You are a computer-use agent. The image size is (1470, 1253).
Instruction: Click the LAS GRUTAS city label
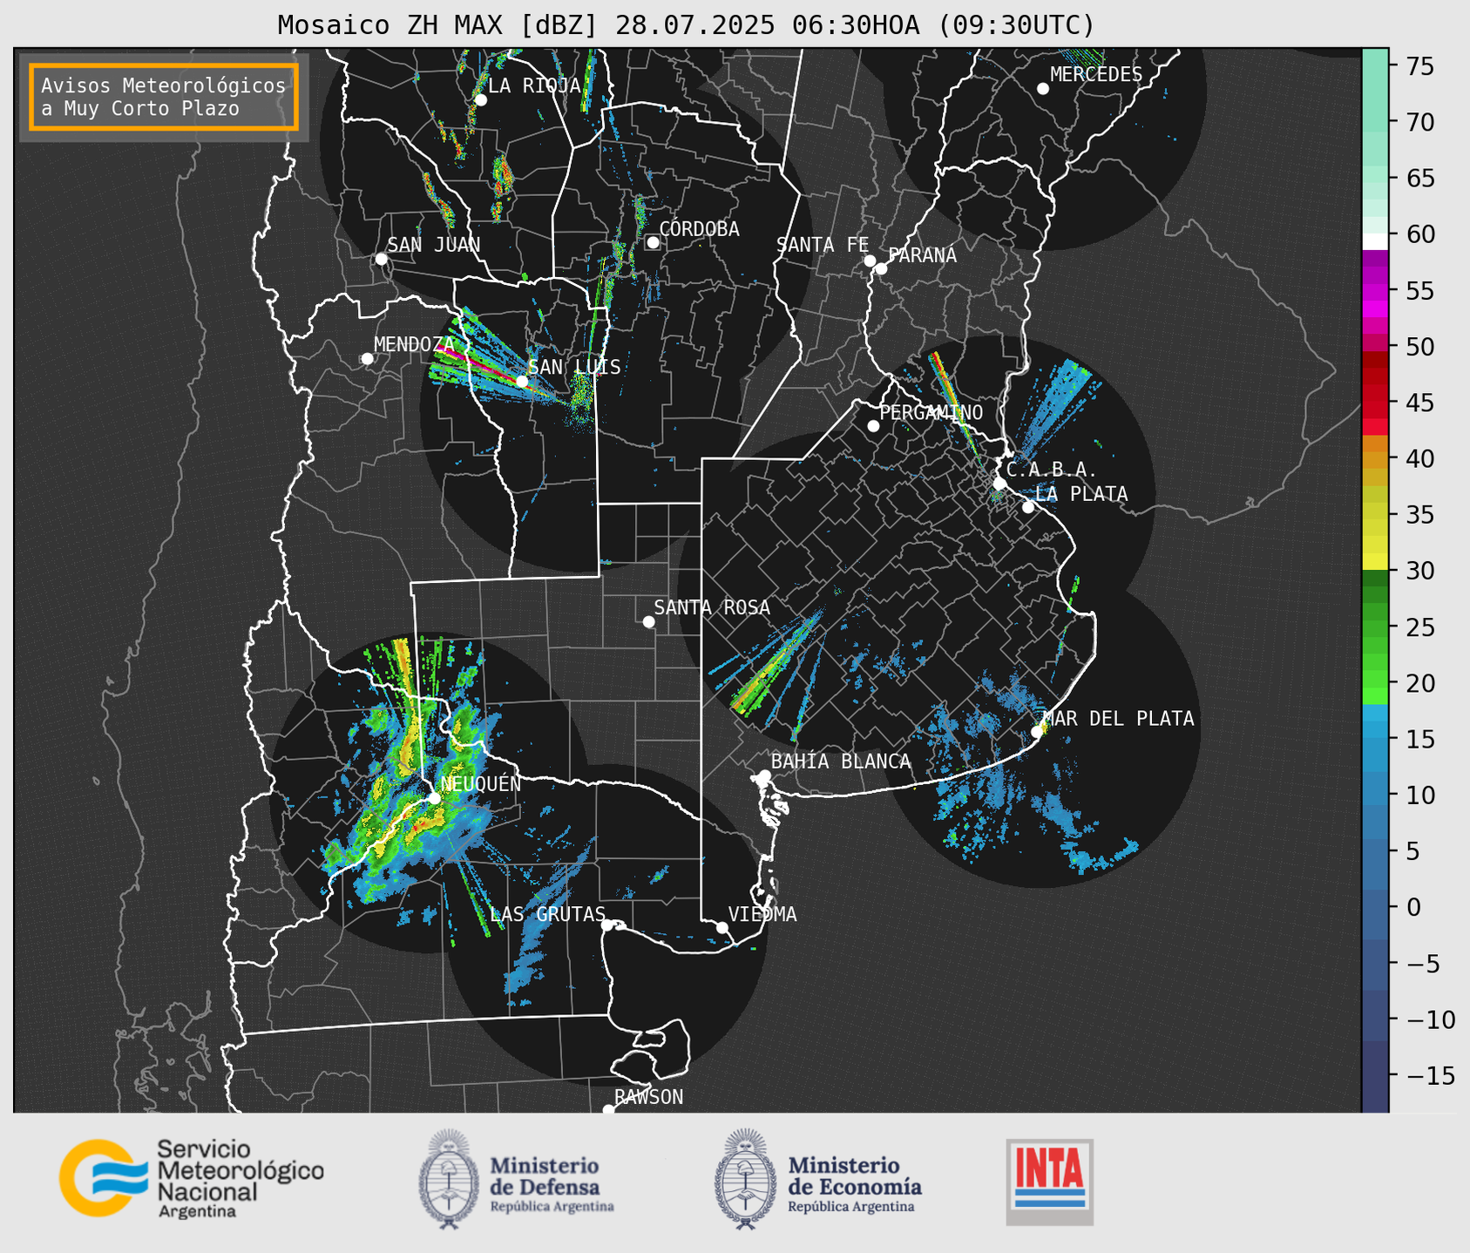click(x=548, y=914)
